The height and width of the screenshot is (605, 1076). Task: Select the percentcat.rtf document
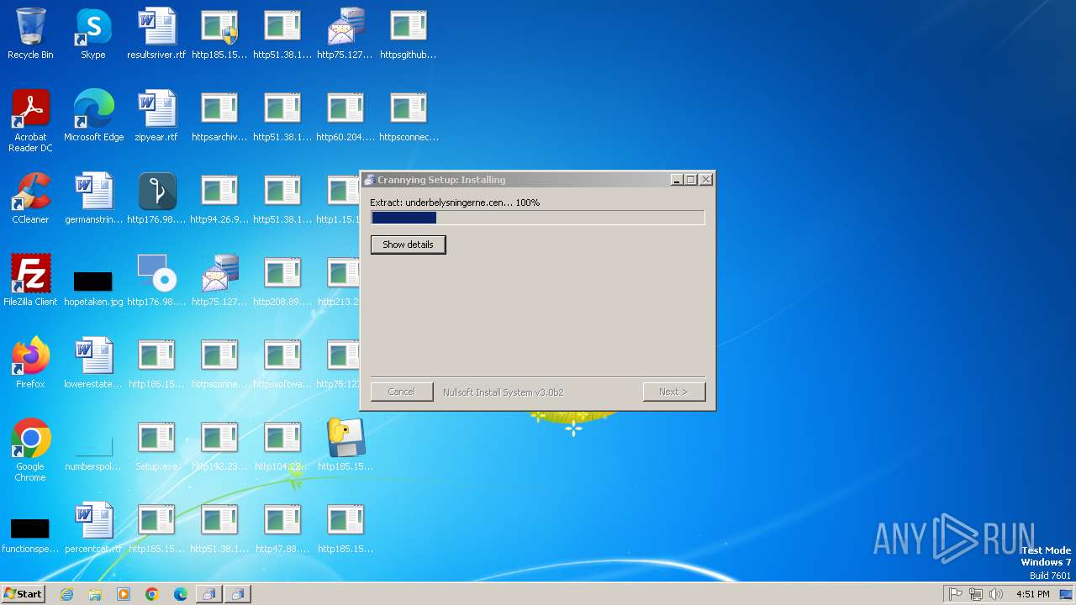[x=93, y=529]
